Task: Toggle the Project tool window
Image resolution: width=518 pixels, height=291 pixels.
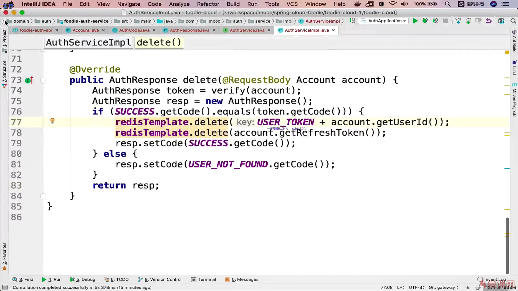Action: (x=4, y=38)
